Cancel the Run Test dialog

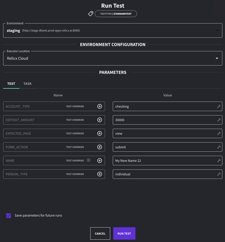click(100, 233)
